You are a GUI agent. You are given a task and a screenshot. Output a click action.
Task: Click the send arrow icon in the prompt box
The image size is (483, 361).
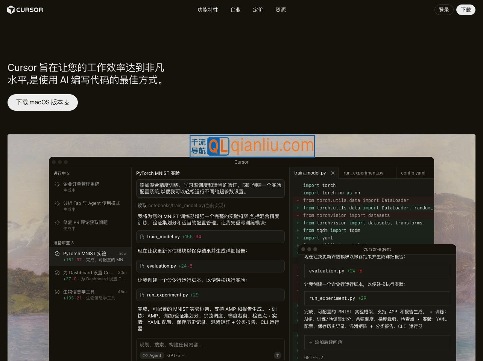click(277, 355)
